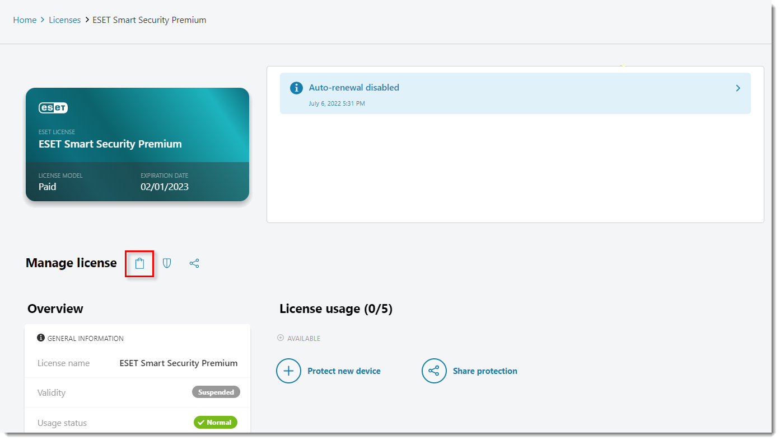Click ESET Smart Security Premium breadcrumb item
780x441 pixels.
(149, 20)
